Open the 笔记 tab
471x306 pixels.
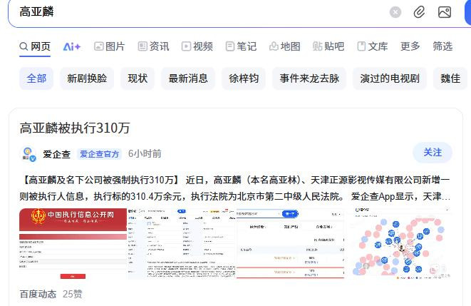coord(241,46)
